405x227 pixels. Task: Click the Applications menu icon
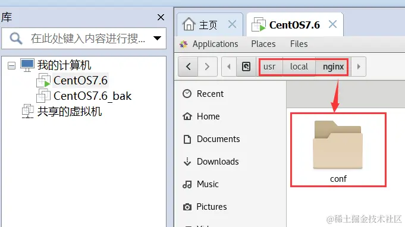(184, 44)
